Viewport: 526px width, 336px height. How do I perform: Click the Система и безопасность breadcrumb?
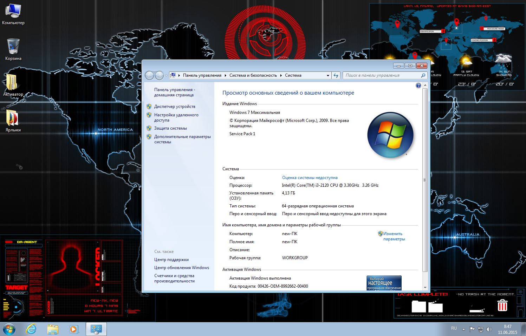(253, 75)
